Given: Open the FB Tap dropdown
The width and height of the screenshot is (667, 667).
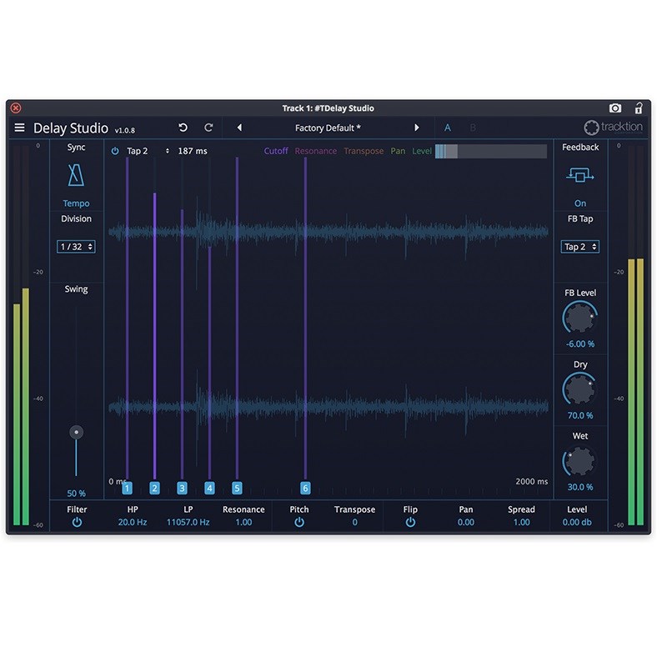Looking at the screenshot, I should tap(579, 247).
